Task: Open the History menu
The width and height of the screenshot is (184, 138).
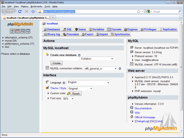Action: tap(24, 6)
